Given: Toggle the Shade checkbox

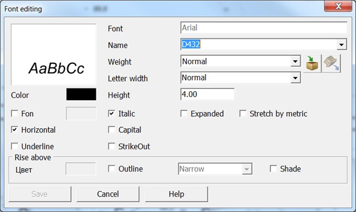Looking at the screenshot, I should (273, 169).
